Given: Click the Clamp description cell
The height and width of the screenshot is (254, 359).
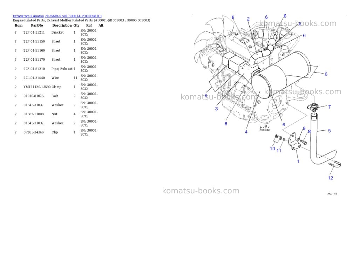Looking at the screenshot, I should pyautogui.click(x=56, y=87).
